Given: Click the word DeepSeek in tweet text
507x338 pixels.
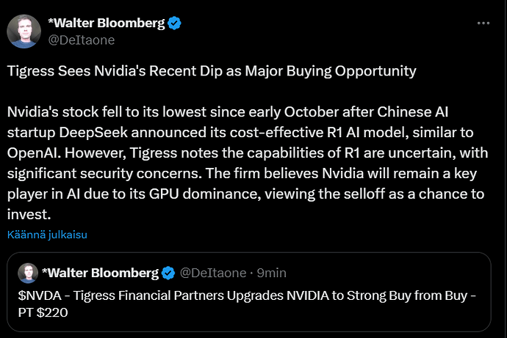Looking at the screenshot, I should click(x=93, y=133).
